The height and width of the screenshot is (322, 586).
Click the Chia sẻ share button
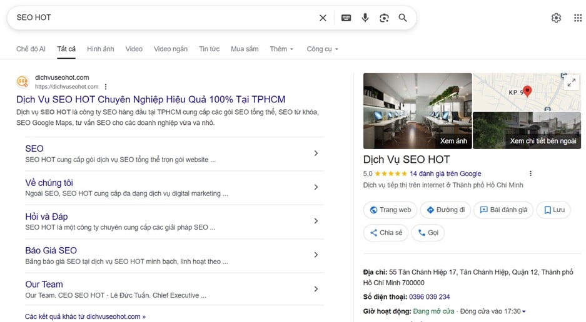click(386, 233)
